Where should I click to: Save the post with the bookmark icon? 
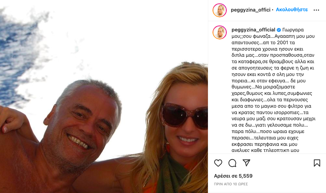317,163
